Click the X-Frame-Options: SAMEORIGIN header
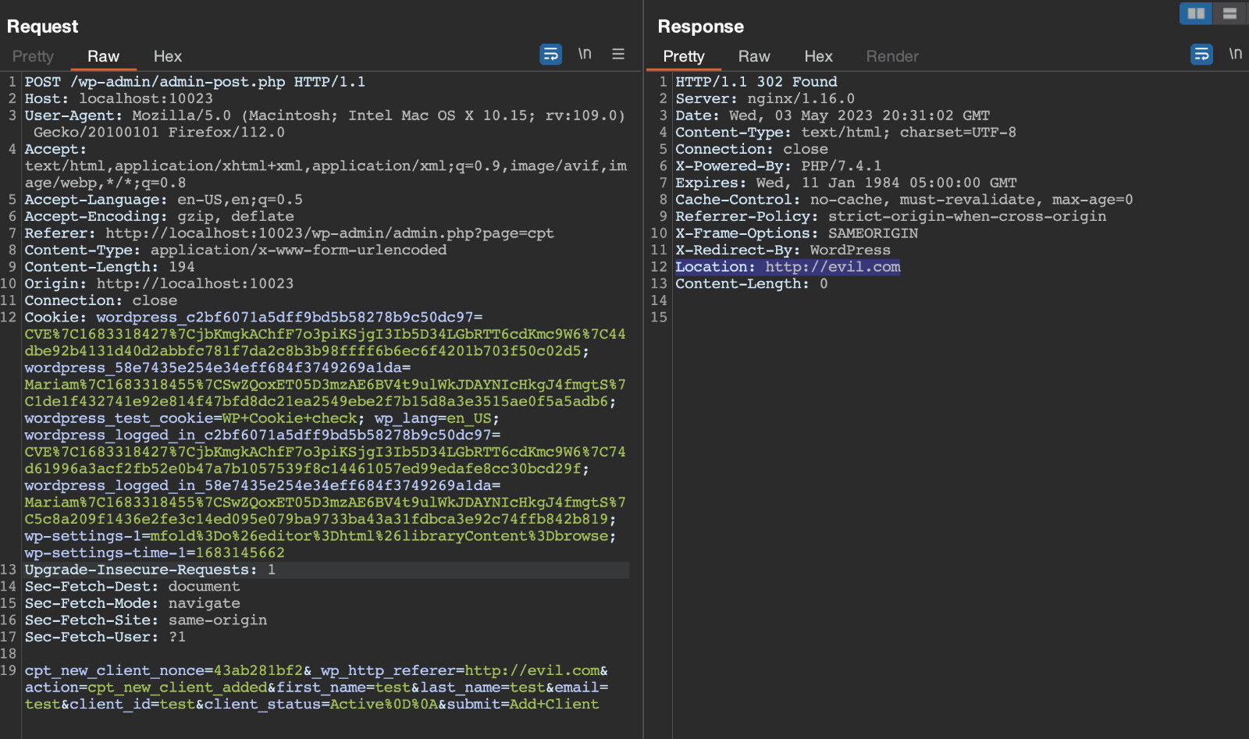This screenshot has height=739, width=1249. coord(797,233)
